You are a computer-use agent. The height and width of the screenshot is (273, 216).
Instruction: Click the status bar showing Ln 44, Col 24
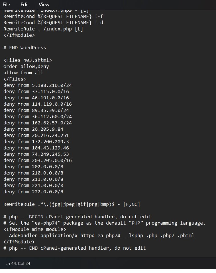[x=18, y=263]
